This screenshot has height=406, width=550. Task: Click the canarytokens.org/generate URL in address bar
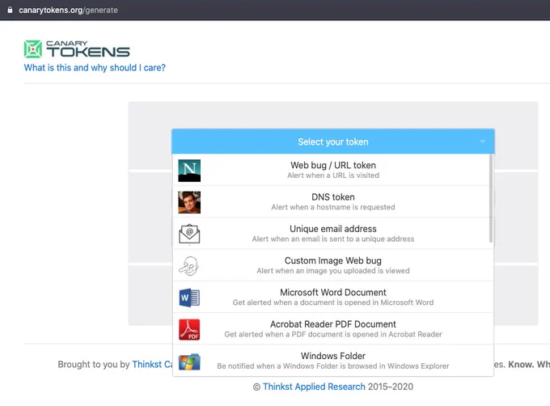click(68, 11)
